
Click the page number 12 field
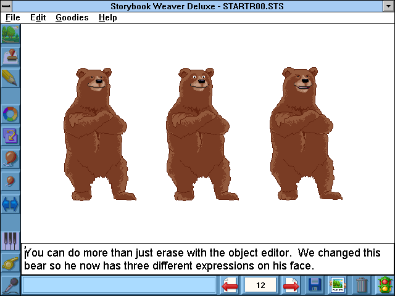[260, 285]
